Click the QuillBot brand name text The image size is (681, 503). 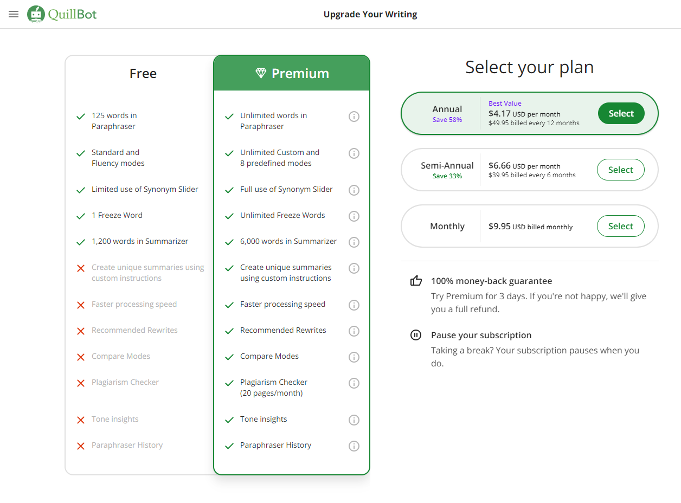[72, 14]
